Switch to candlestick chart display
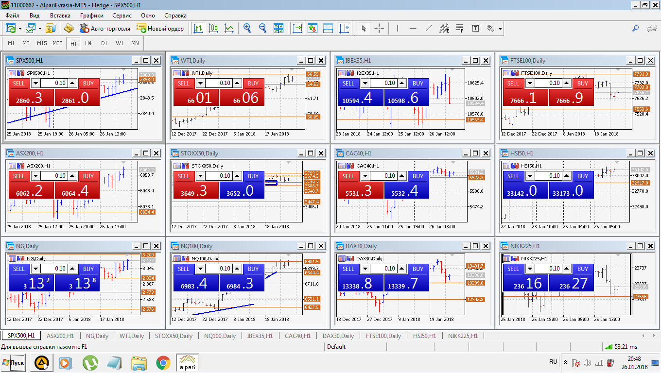The width and height of the screenshot is (661, 373). point(214,28)
